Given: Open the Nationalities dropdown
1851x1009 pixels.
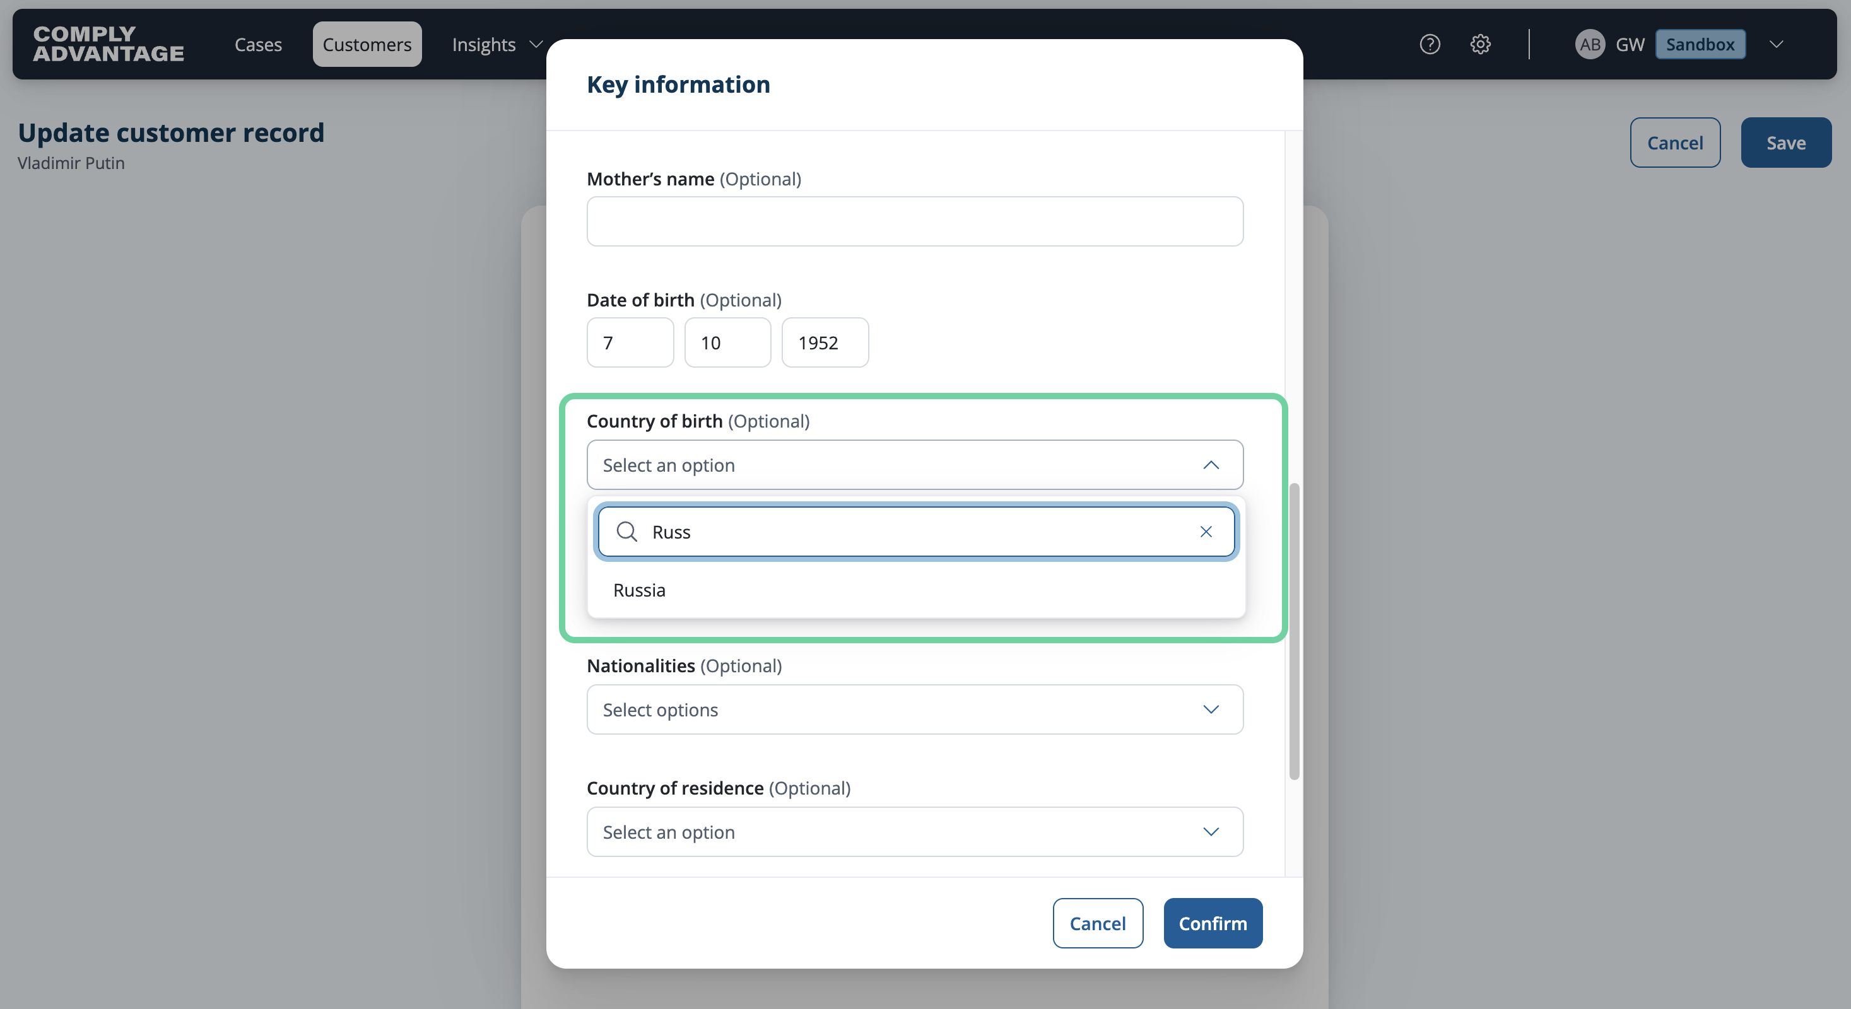Looking at the screenshot, I should point(915,709).
